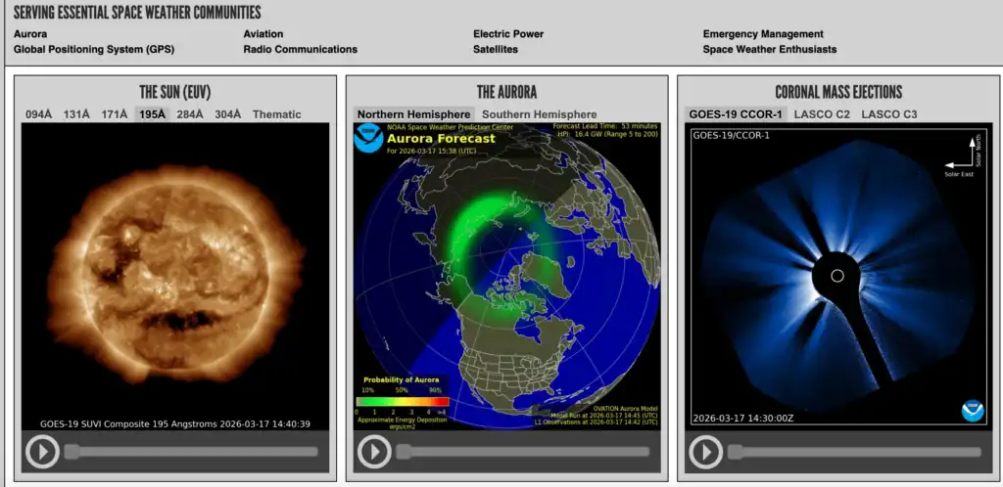Select the 304Å wavelength tab
The height and width of the screenshot is (487, 1003).
coord(227,114)
